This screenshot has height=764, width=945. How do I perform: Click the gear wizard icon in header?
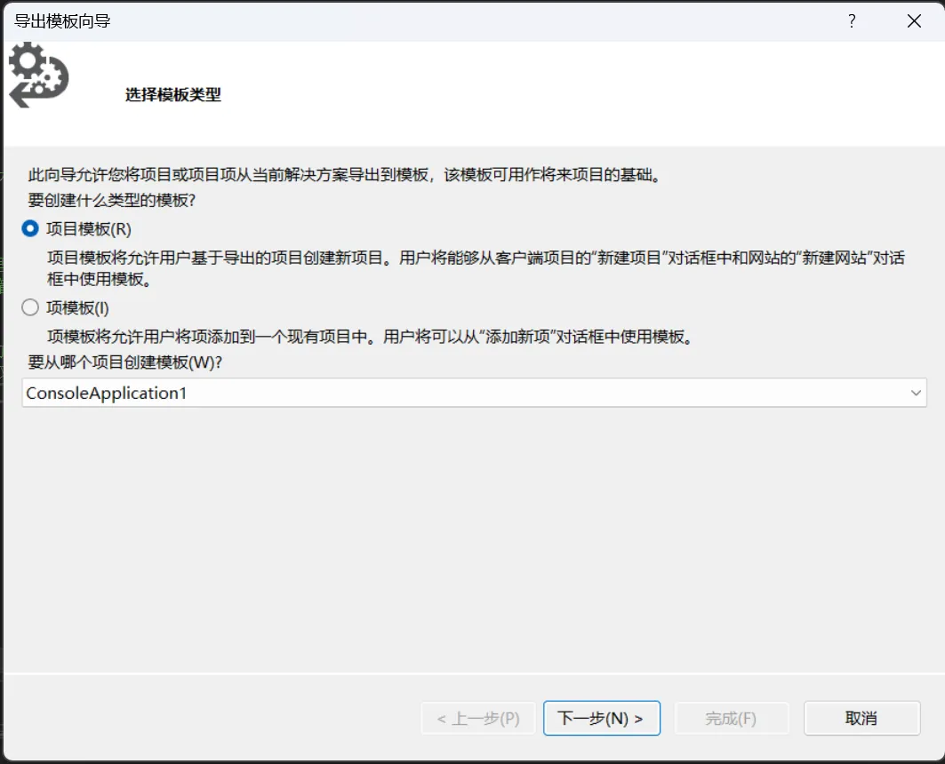pos(37,76)
